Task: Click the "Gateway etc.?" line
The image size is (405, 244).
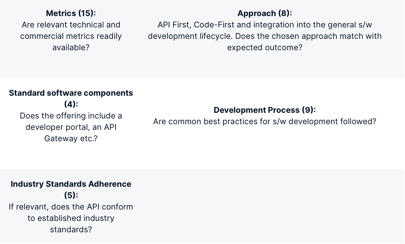Action: click(71, 139)
